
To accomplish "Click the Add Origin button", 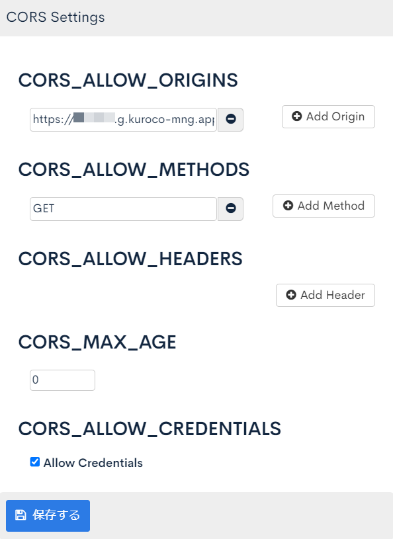I will click(328, 116).
